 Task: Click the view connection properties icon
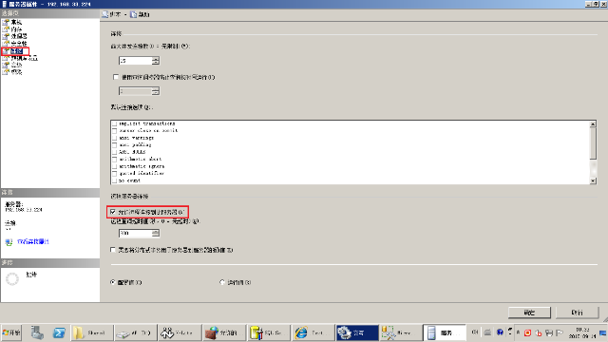tap(9, 242)
